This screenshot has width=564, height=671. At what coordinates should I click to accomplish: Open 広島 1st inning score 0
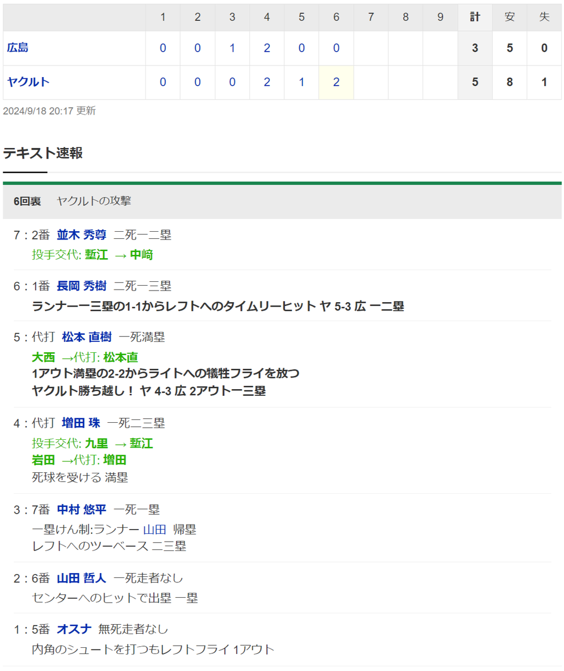(162, 48)
